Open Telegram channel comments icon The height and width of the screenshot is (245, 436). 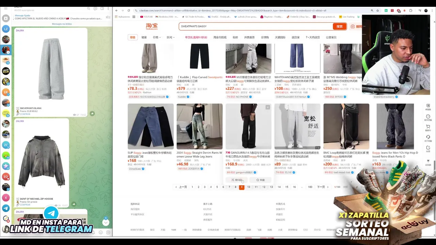96,8
